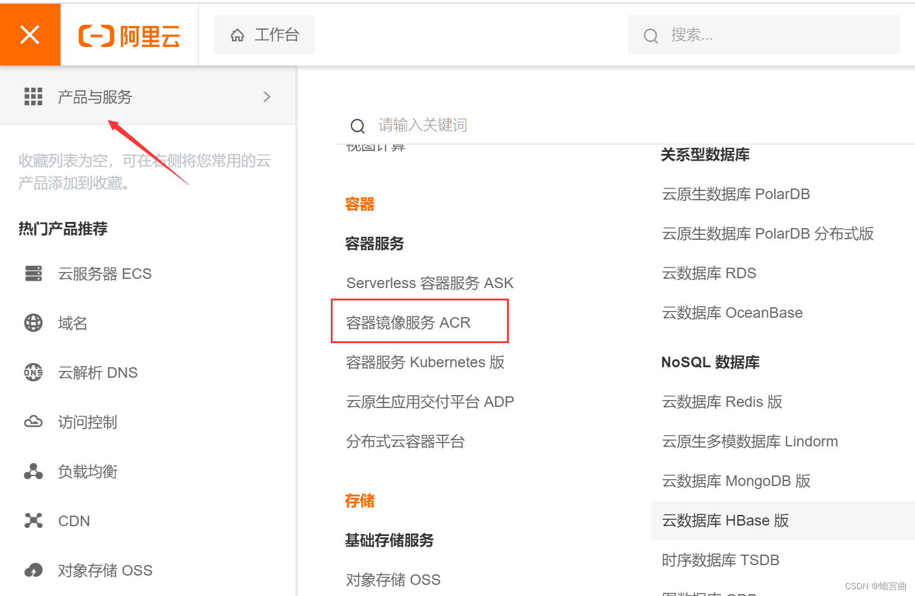Click the CDN network icon
Screen dimensions: 915x596
33,521
